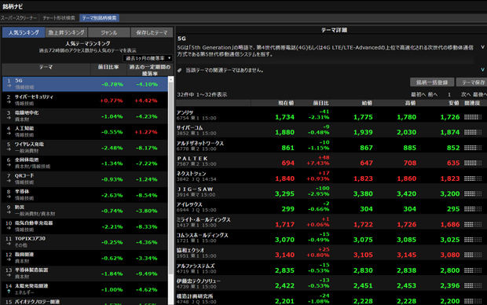Open the 保存したテーマ tab
The height and width of the screenshot is (305, 487).
point(152,32)
